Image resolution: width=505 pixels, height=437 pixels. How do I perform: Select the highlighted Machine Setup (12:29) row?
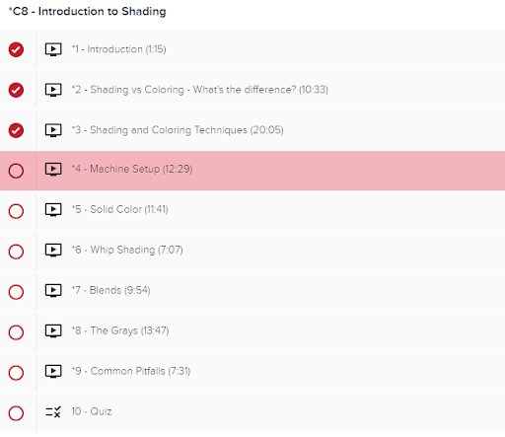tap(252, 171)
